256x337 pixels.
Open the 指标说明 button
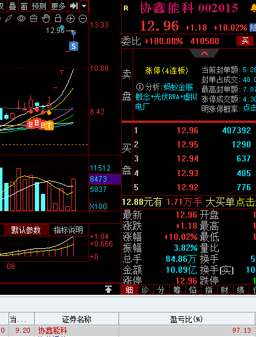[x=68, y=230]
